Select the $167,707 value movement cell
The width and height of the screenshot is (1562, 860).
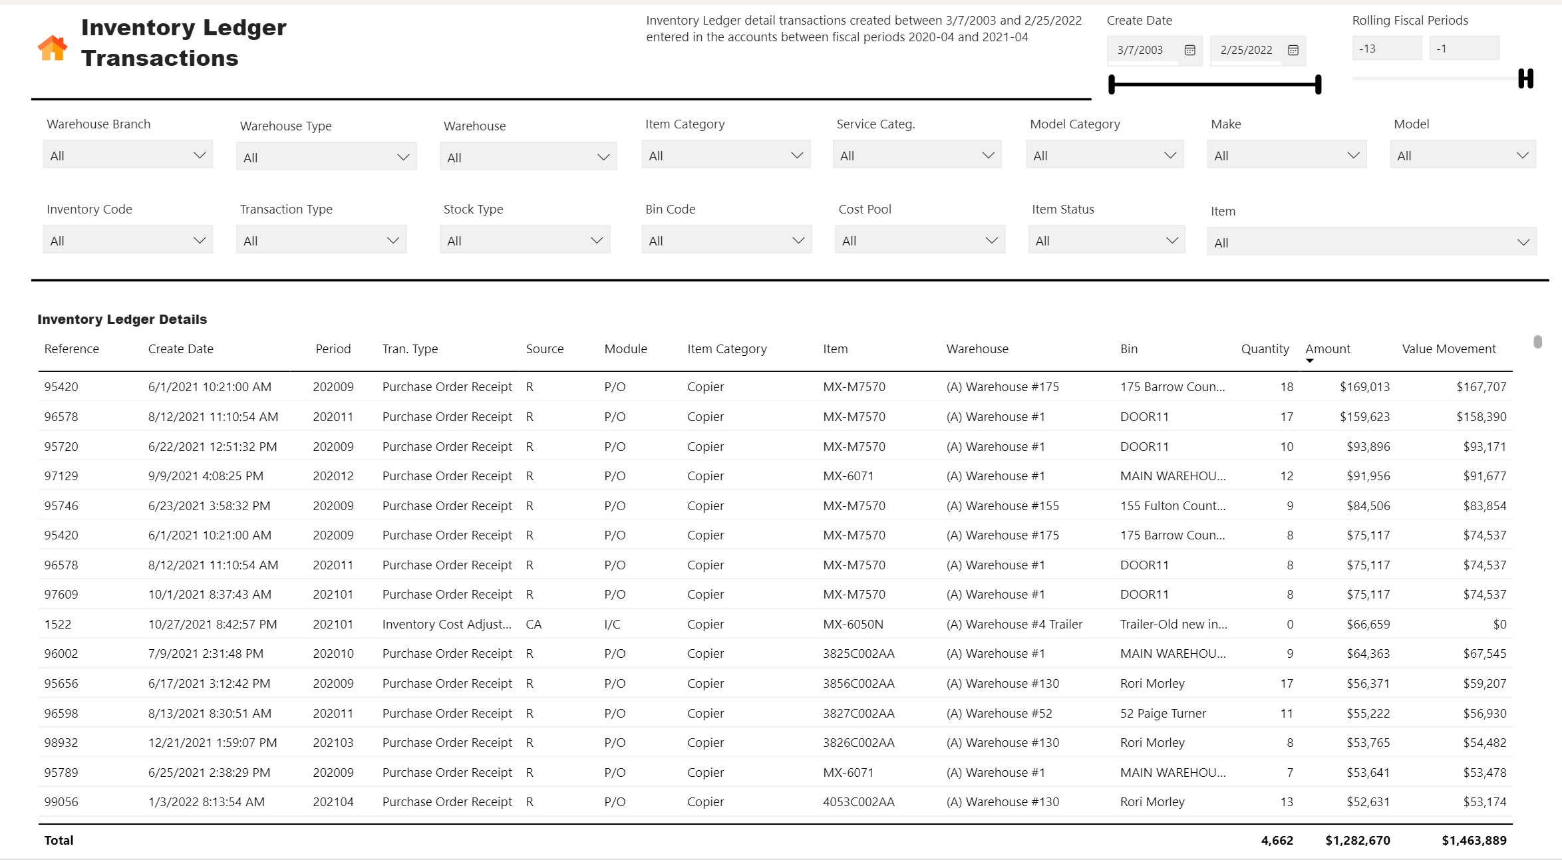[1481, 386]
